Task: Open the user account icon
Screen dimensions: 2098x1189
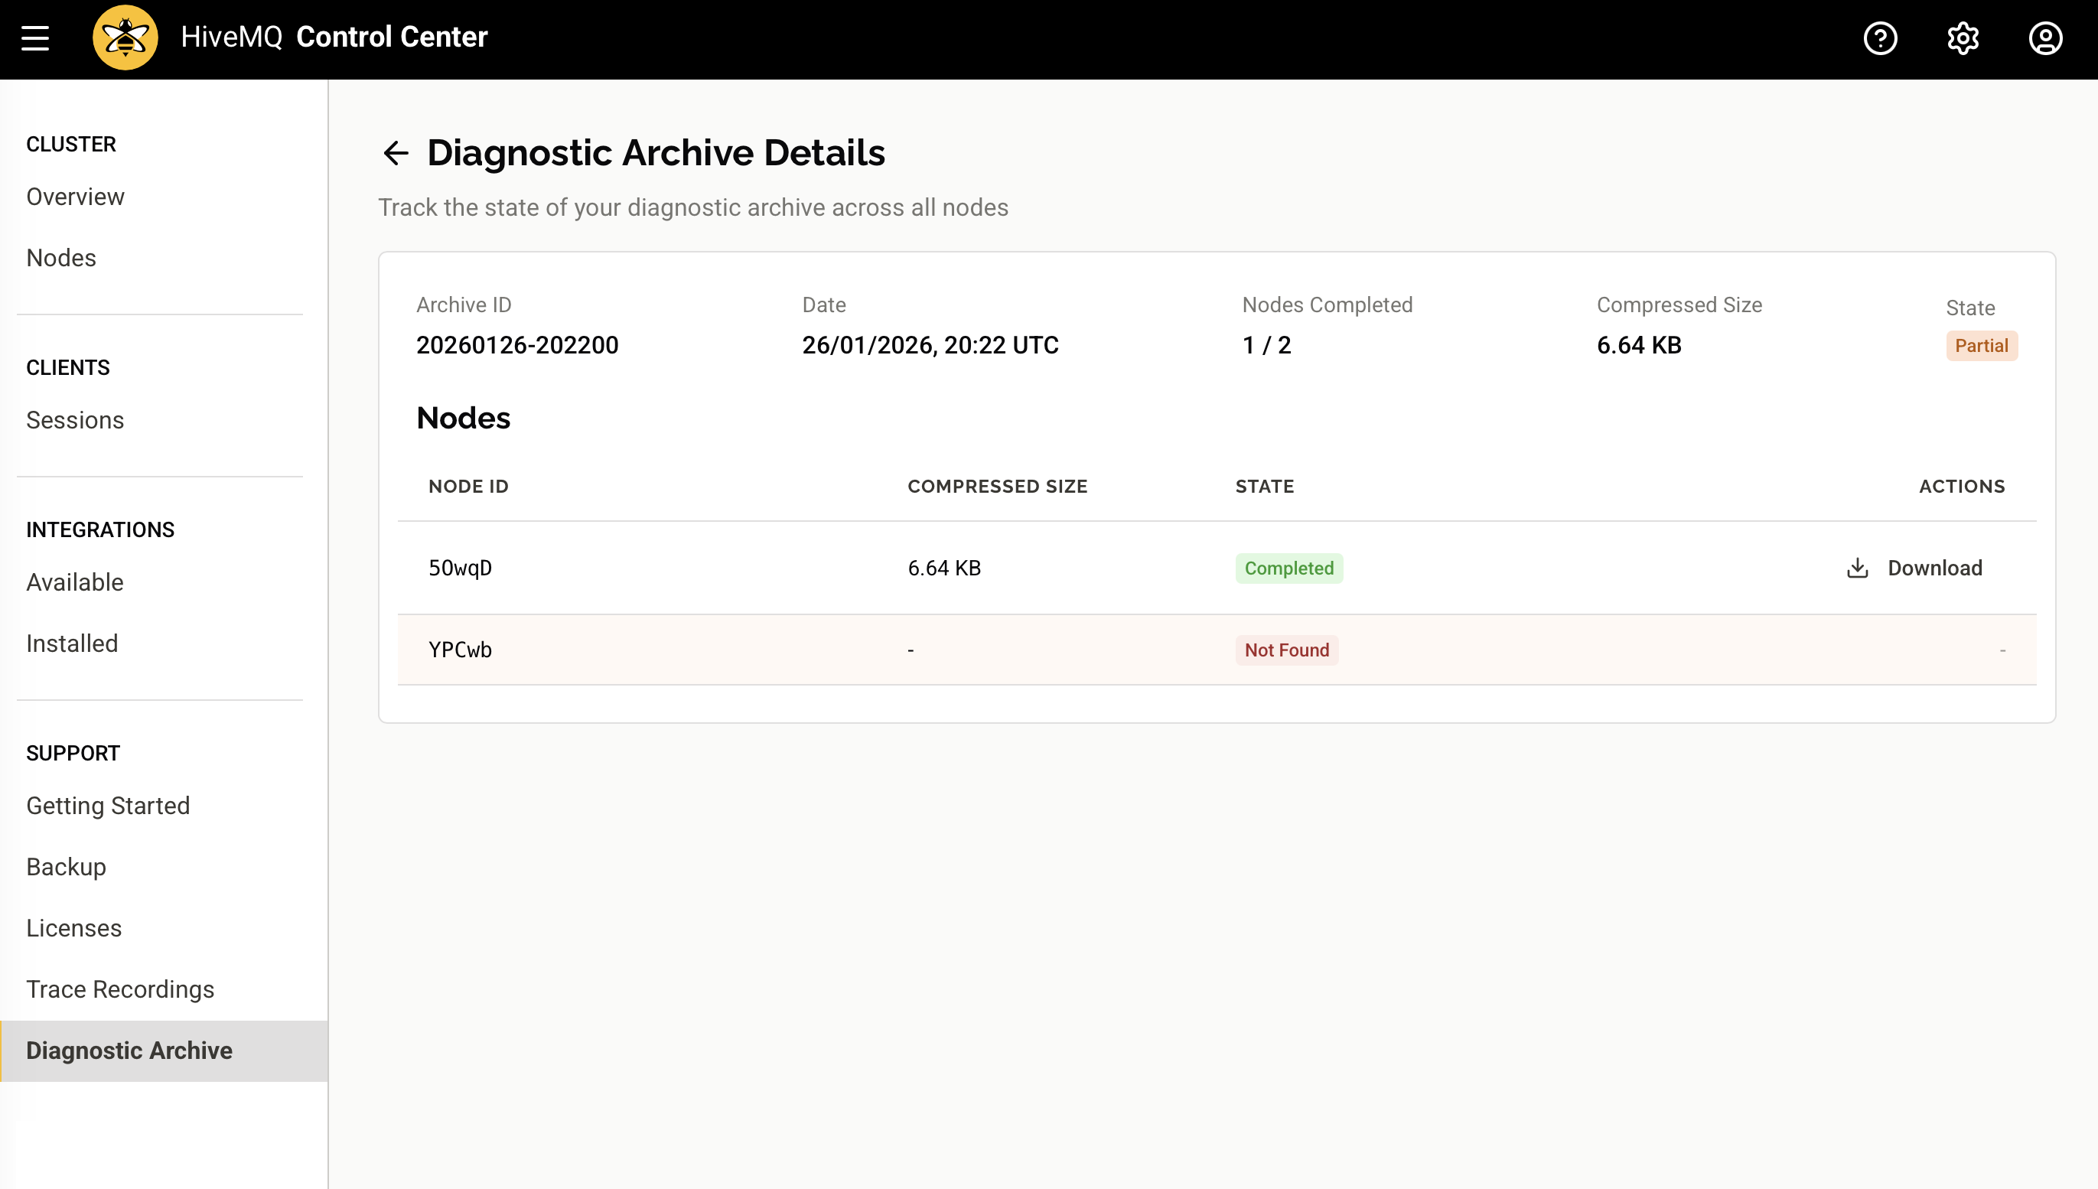Action: (2045, 38)
